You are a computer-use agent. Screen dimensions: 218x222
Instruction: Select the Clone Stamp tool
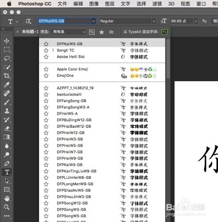7,111
